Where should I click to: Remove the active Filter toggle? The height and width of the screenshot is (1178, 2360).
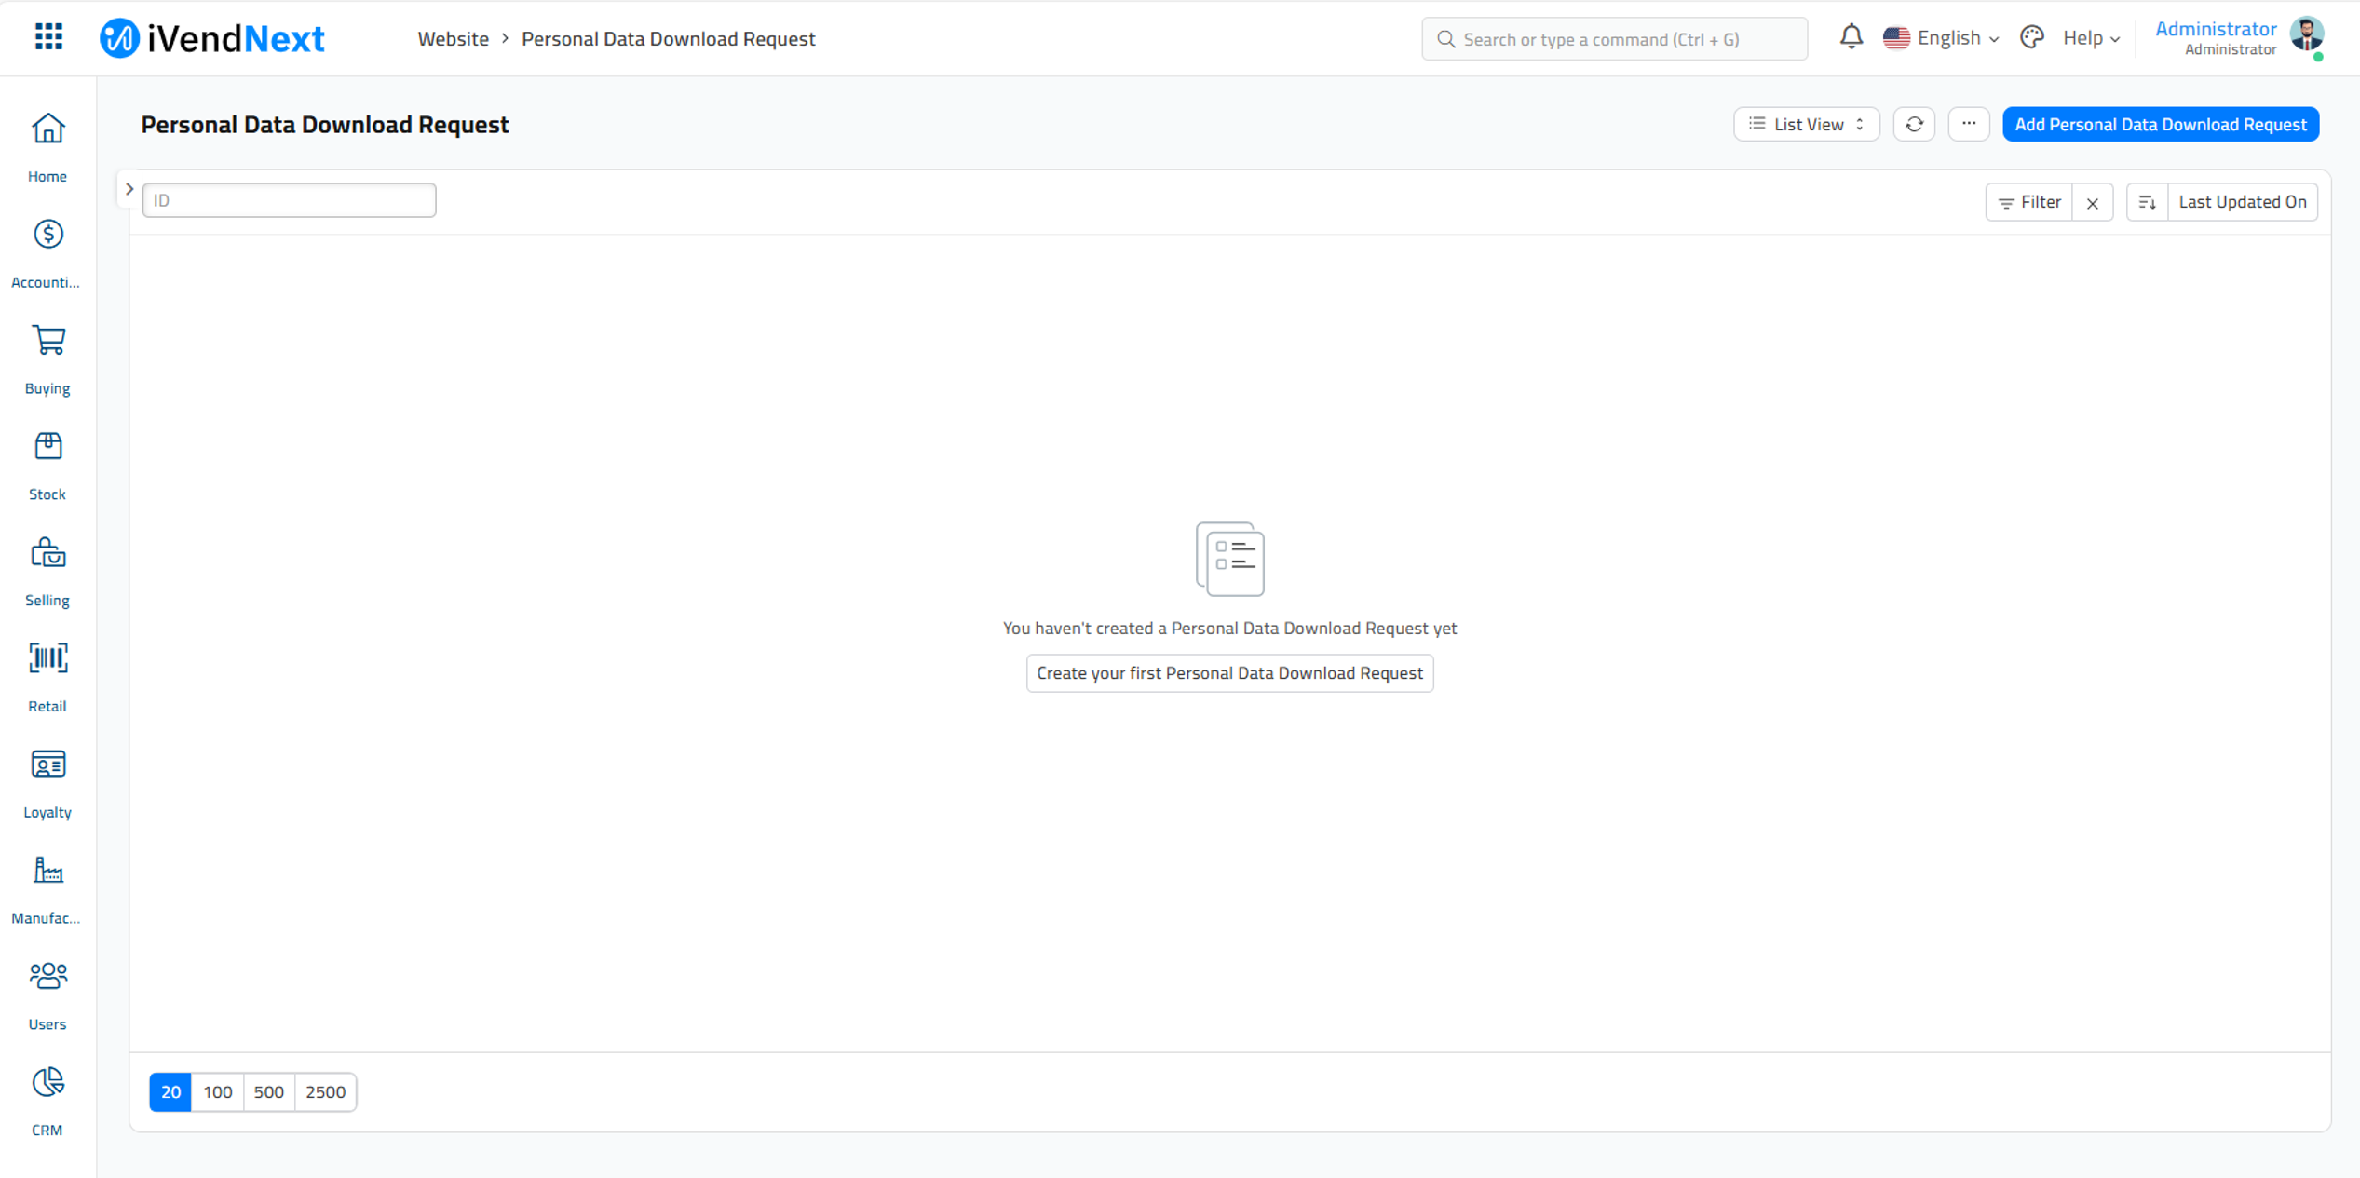pos(2094,200)
